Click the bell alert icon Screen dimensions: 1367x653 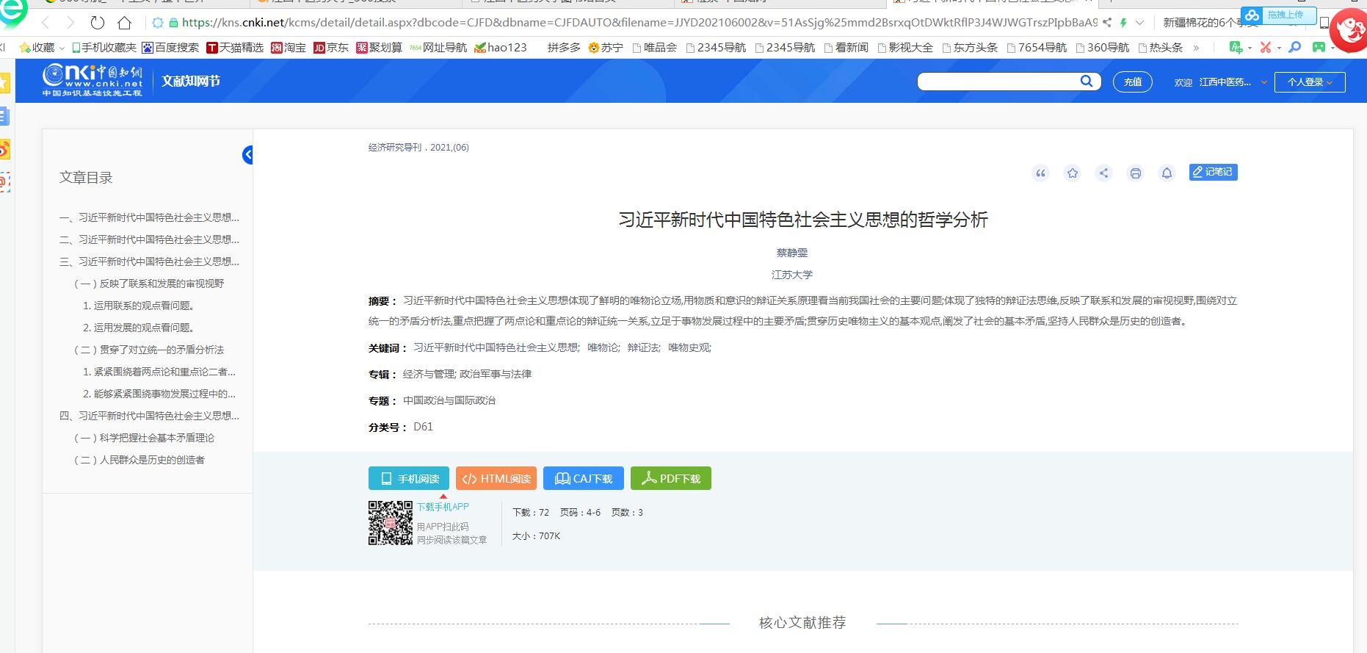click(x=1167, y=173)
